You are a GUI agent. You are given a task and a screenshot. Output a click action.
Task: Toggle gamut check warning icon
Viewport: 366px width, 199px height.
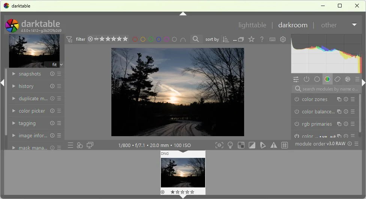pos(274,145)
